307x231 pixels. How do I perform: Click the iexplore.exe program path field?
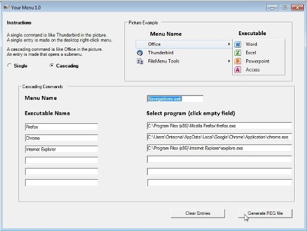point(219,148)
